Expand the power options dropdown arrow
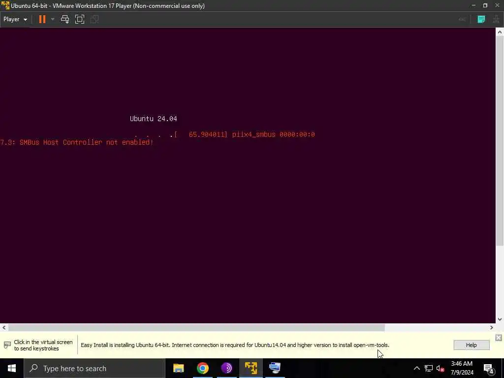 click(53, 19)
